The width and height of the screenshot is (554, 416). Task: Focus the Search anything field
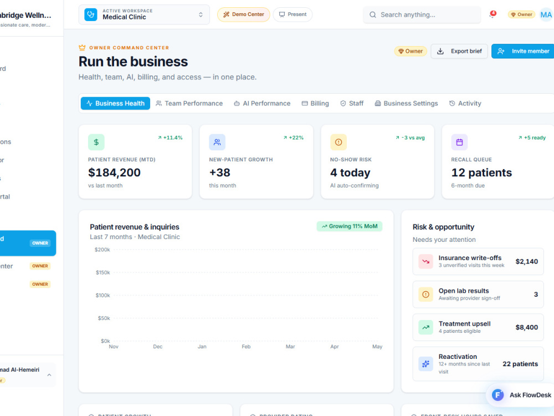click(422, 15)
